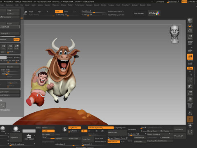Click the Actual icon in Document panel
Viewport: 197px width, 148px height.
click(x=10, y=47)
